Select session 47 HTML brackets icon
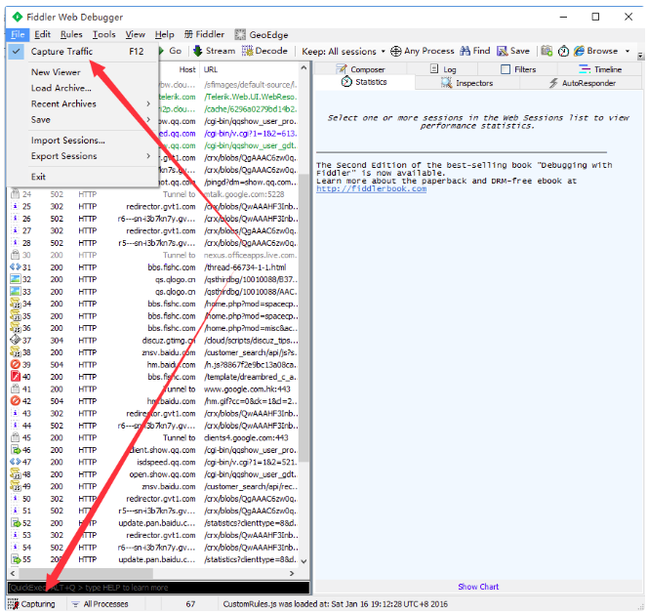 pos(16,462)
